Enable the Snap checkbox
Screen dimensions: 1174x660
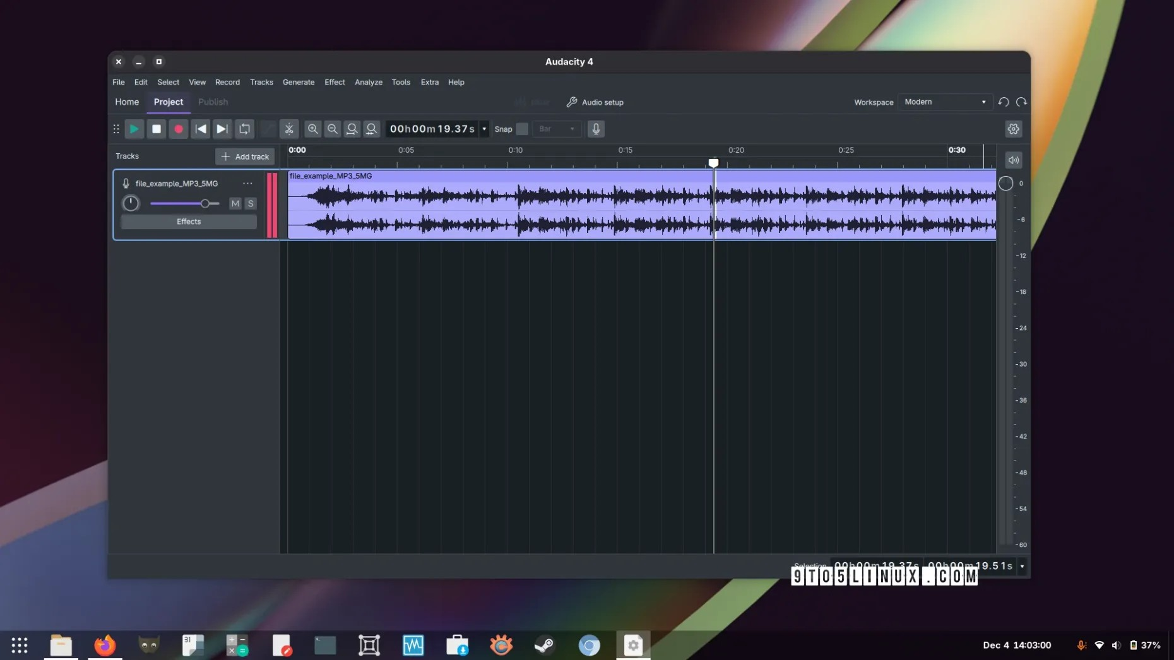[x=522, y=129]
